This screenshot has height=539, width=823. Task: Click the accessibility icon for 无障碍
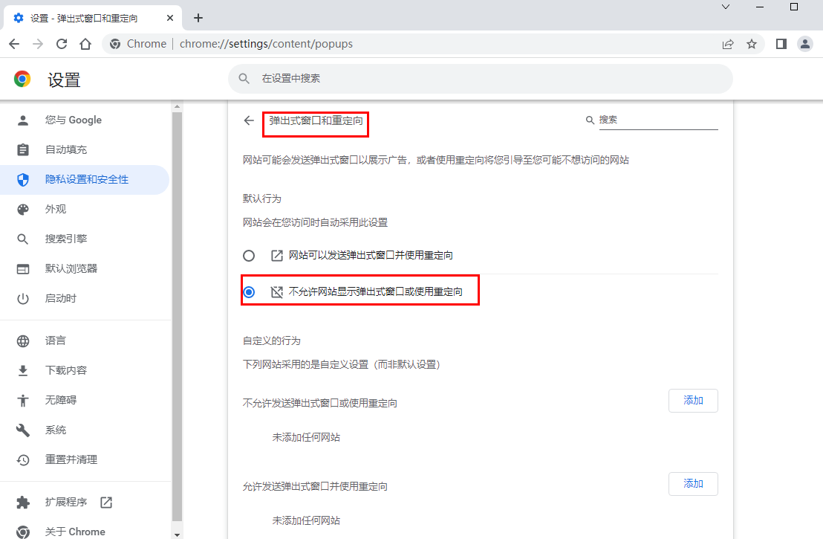[22, 401]
